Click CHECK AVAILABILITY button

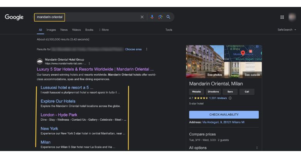[224, 114]
